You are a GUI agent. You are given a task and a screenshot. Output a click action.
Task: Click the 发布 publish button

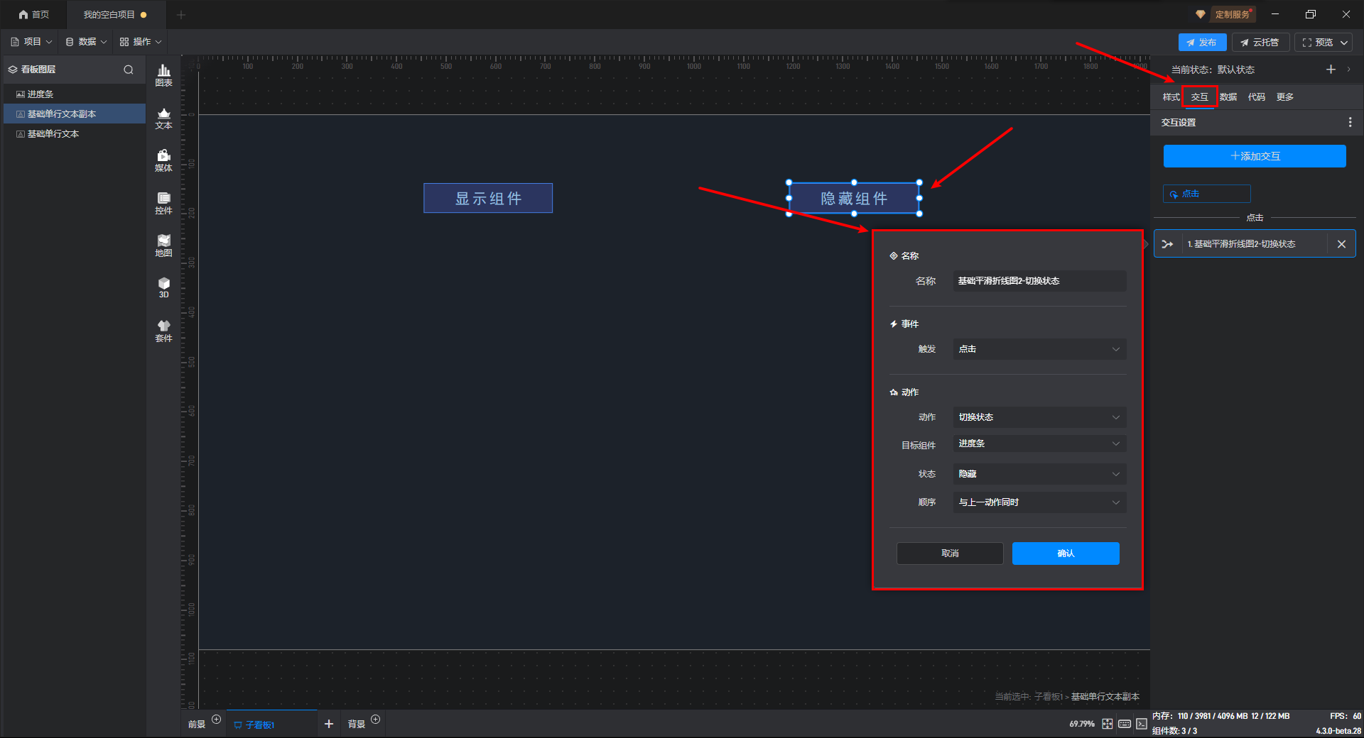coord(1201,43)
